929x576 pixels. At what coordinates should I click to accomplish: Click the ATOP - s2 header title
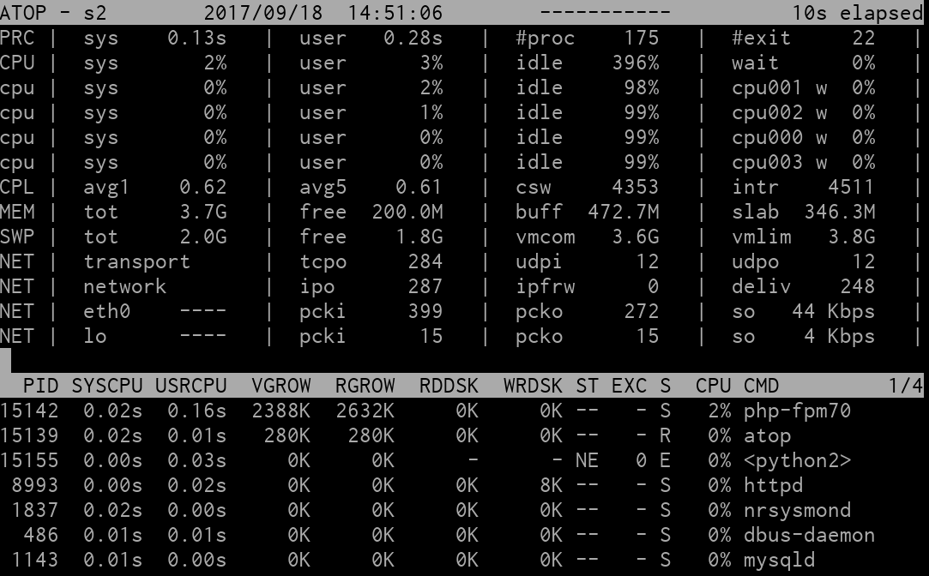(53, 13)
